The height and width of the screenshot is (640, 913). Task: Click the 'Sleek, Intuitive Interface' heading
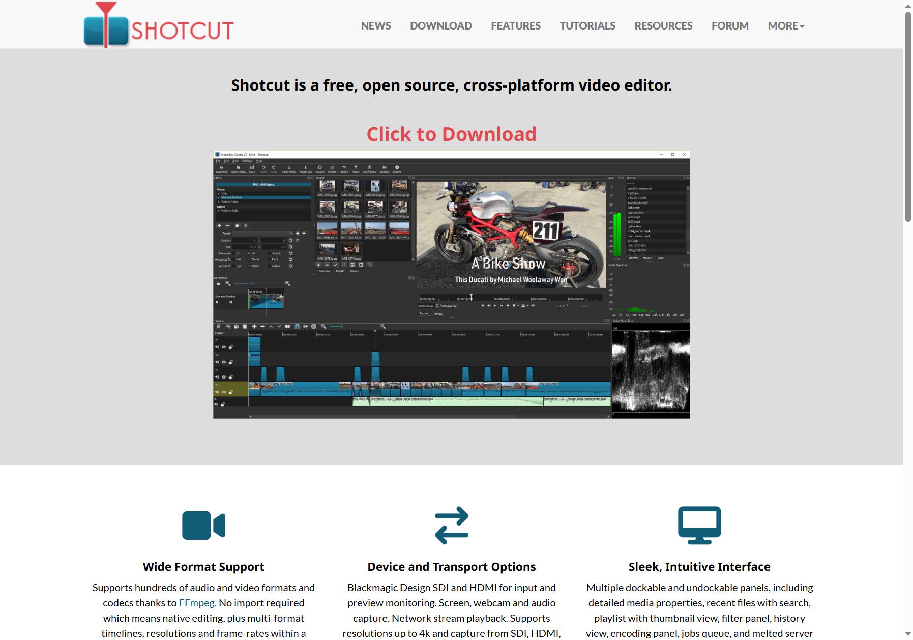coord(699,567)
